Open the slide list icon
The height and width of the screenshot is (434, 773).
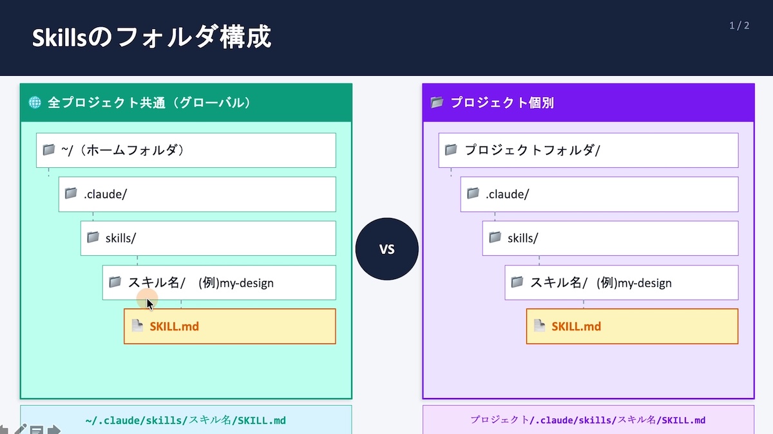[37, 430]
